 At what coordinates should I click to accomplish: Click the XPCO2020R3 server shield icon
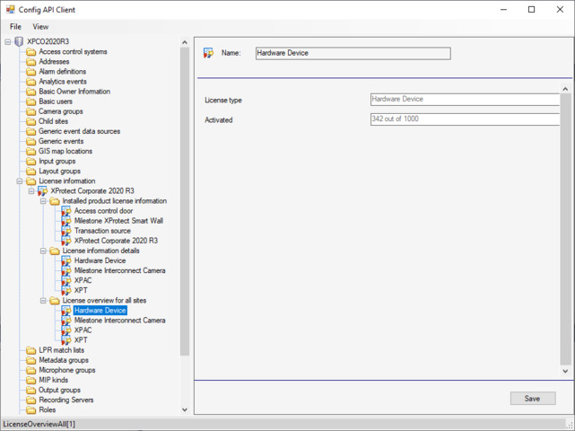tap(18, 41)
